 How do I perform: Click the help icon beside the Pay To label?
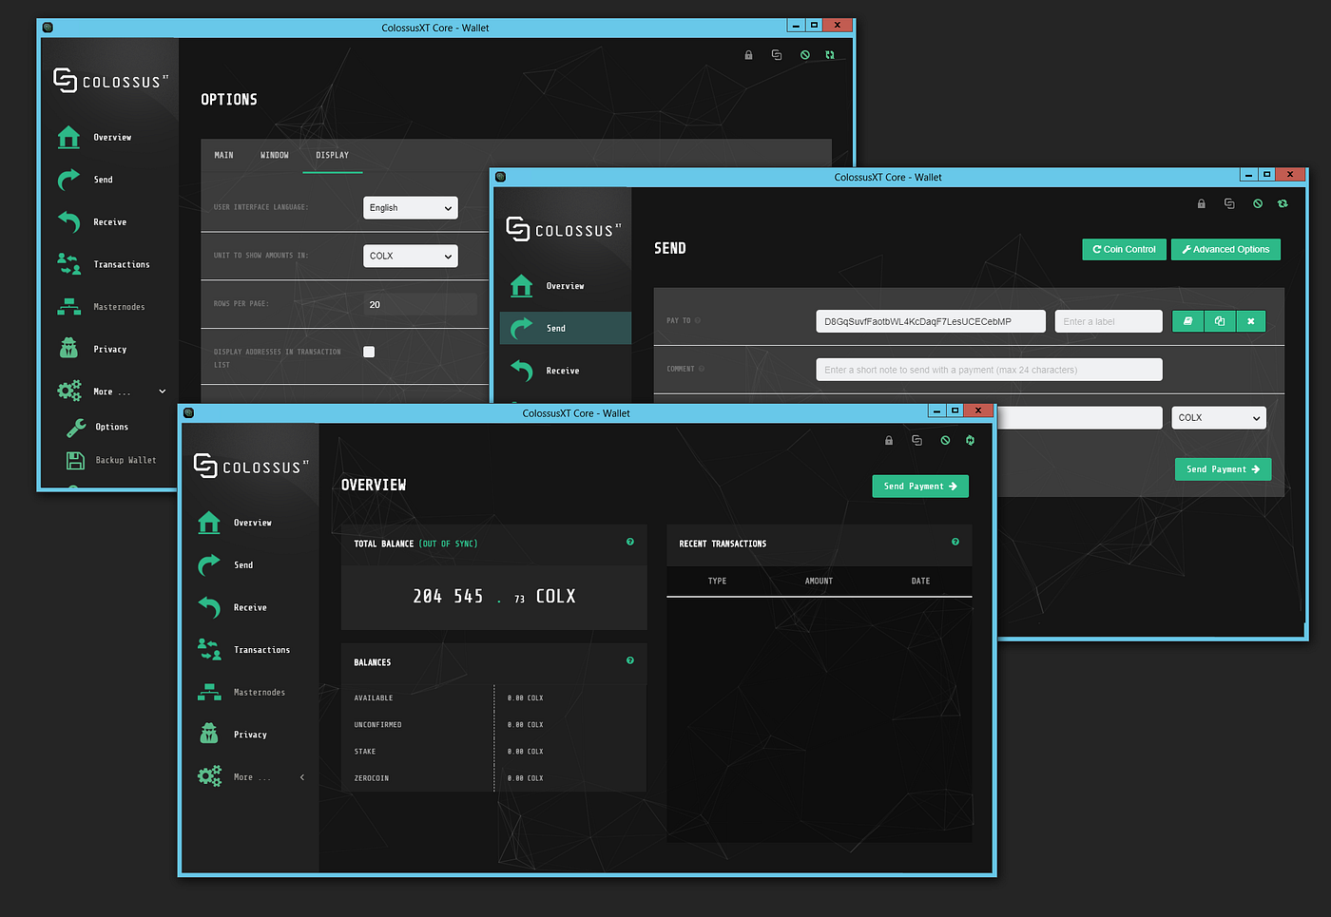point(698,320)
